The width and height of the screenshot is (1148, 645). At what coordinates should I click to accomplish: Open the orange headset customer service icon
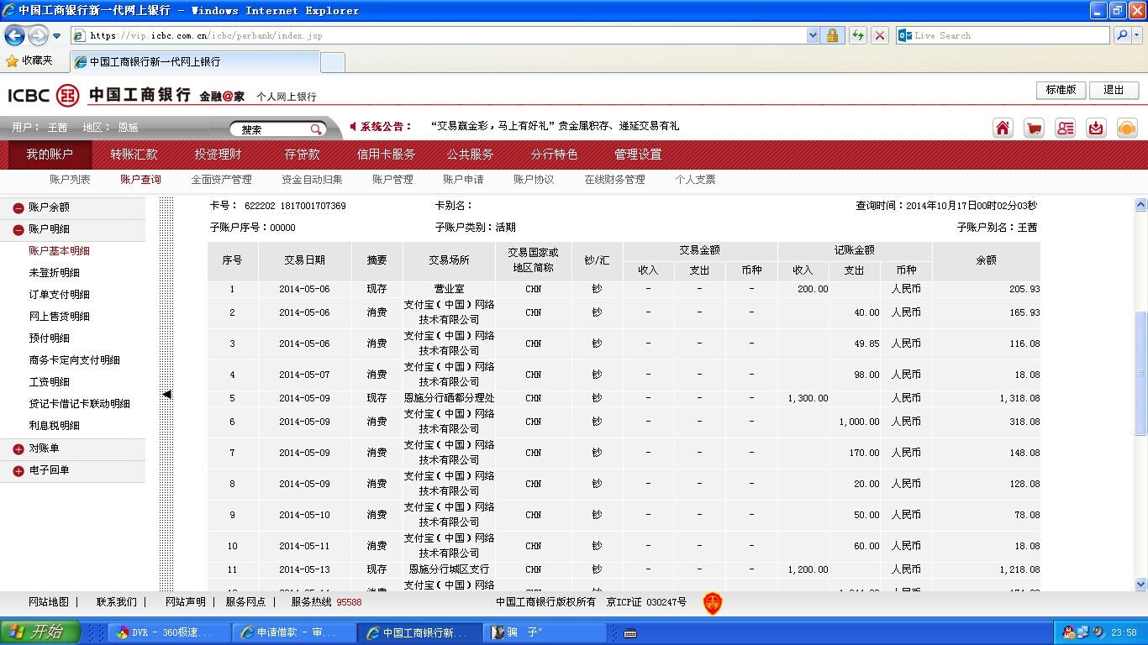[x=1127, y=128]
